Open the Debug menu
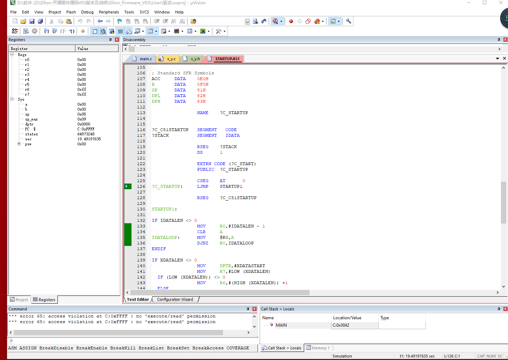Image resolution: width=508 pixels, height=360 pixels. (87, 12)
